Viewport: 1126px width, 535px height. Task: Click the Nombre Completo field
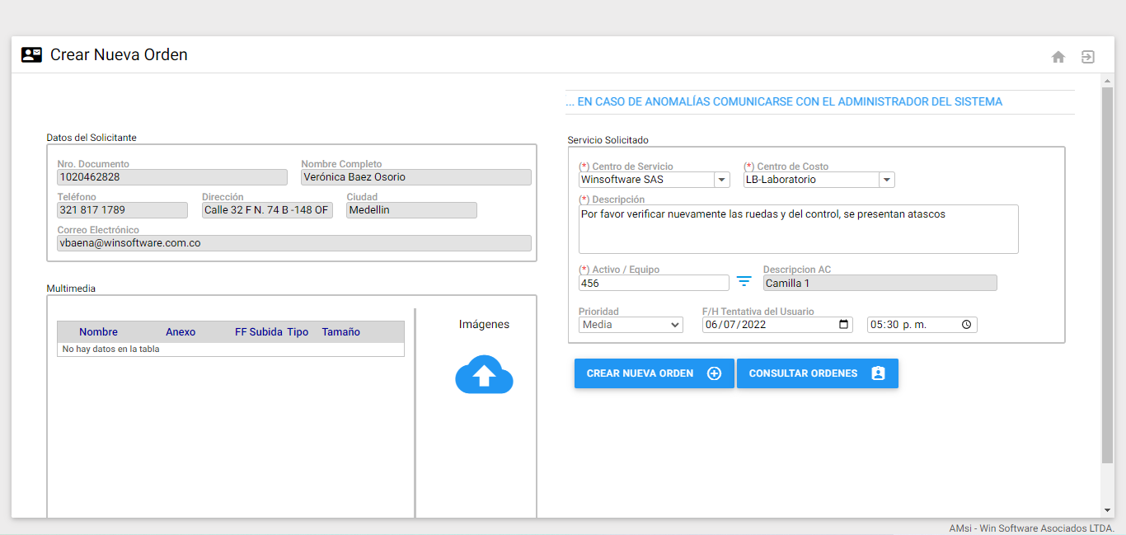coord(416,177)
